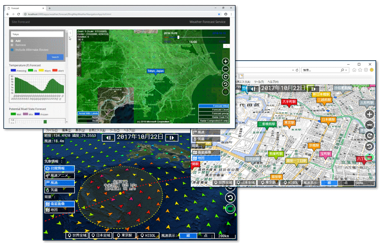Toggle the Include Alternate Routes checkbox
The height and width of the screenshot is (243, 380).
click(12, 50)
